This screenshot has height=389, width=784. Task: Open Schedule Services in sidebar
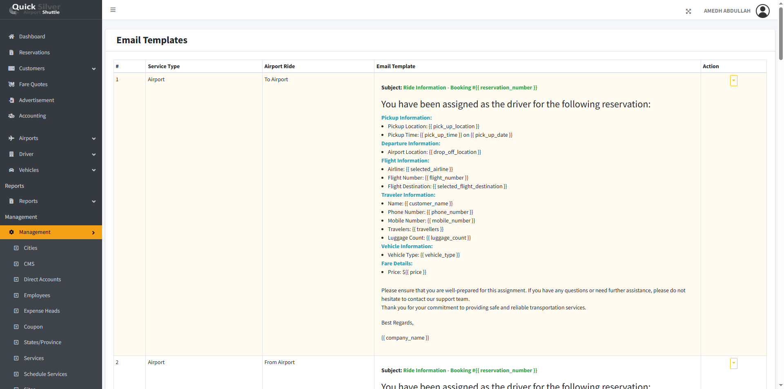[45, 374]
